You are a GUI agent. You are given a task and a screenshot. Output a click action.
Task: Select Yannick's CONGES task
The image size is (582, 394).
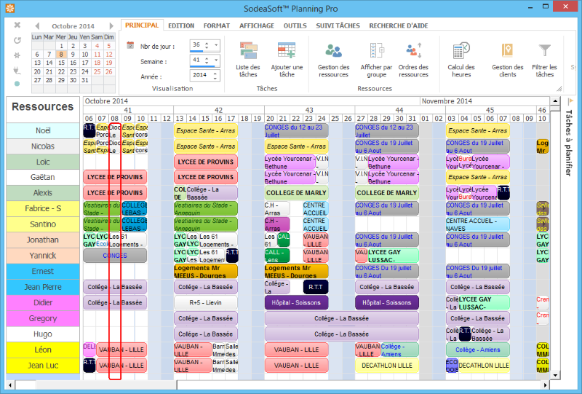[x=115, y=256]
